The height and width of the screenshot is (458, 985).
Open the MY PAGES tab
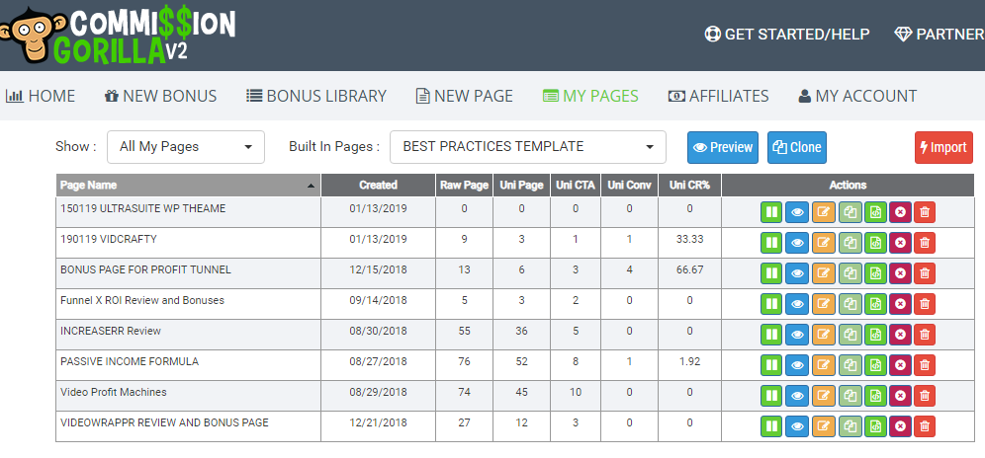(590, 96)
